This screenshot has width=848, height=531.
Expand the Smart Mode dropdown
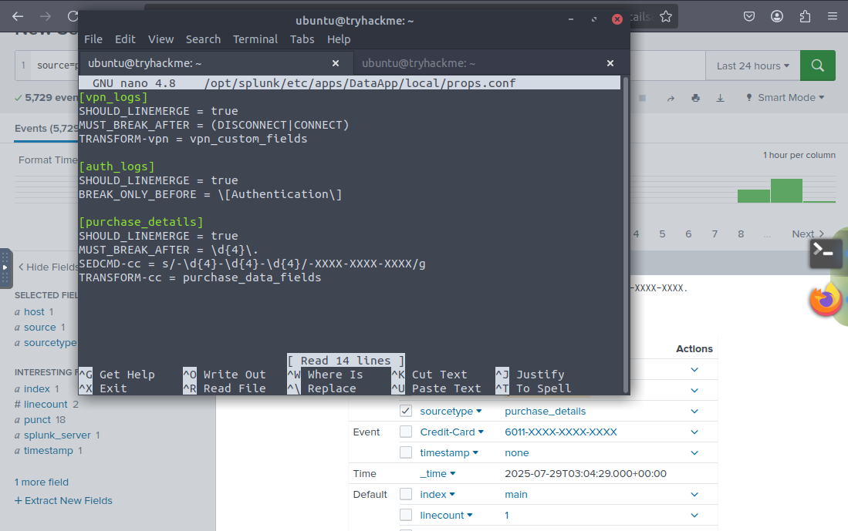coord(785,98)
